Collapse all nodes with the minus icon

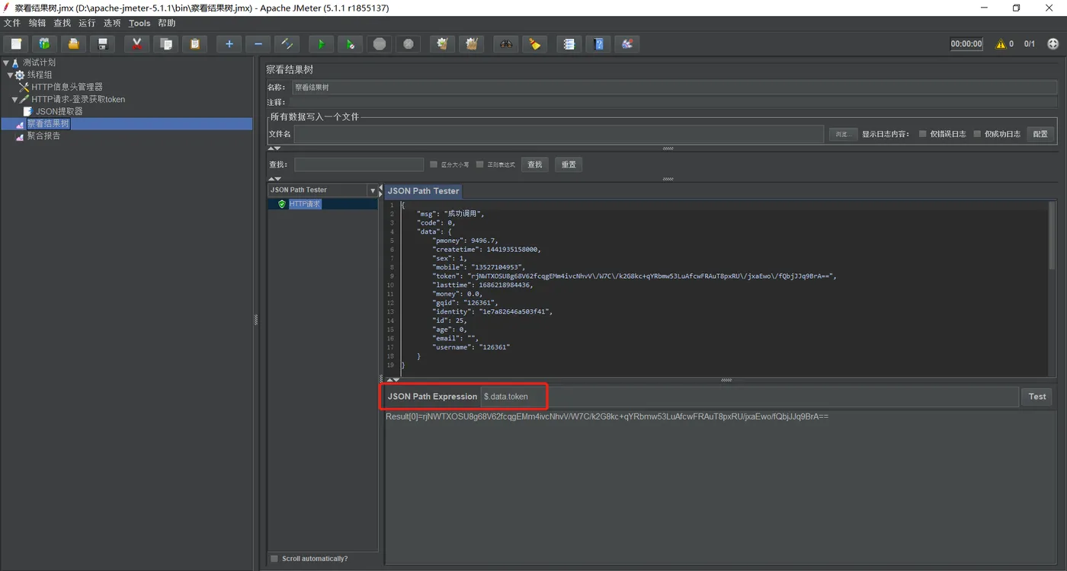[x=258, y=44]
